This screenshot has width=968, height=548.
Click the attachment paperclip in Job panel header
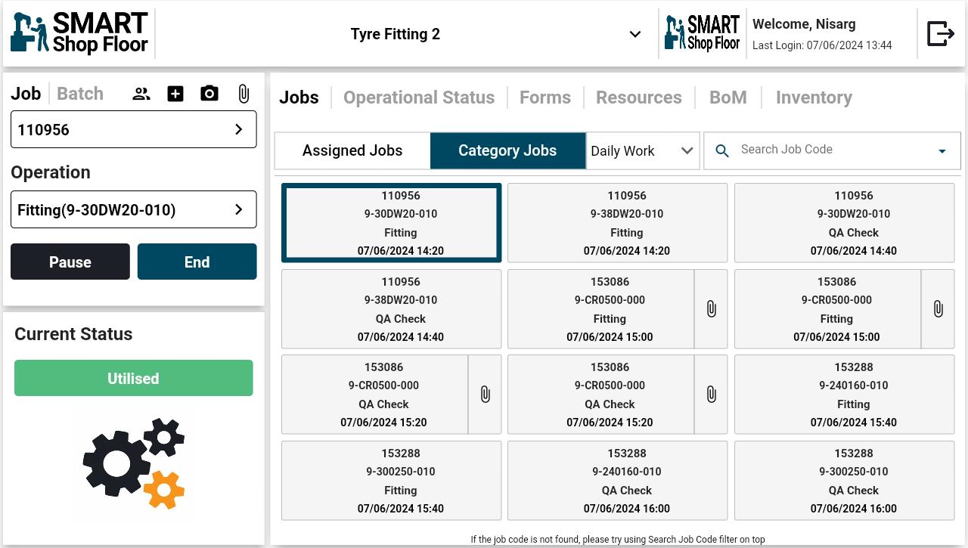point(244,94)
